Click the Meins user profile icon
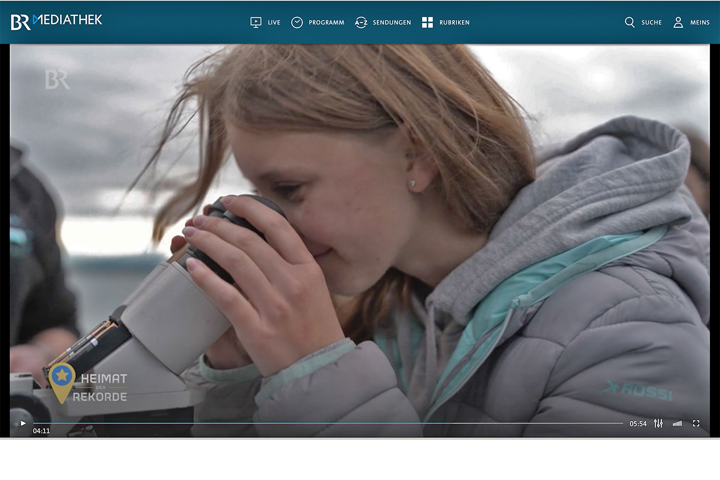 pos(678,23)
